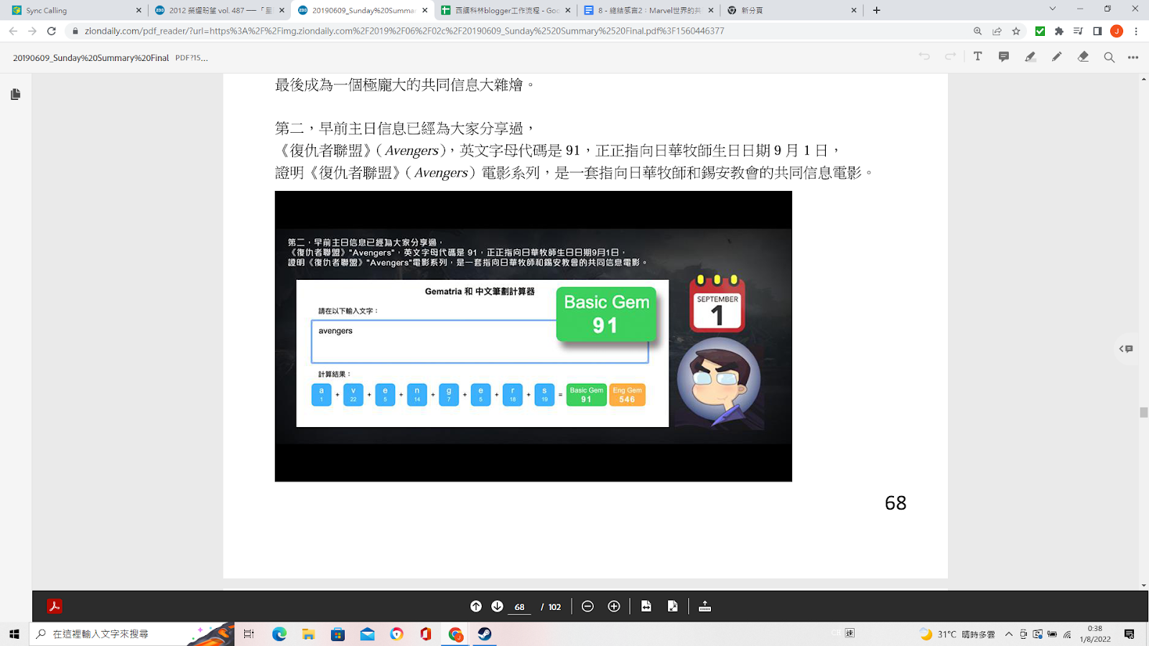Image resolution: width=1149 pixels, height=646 pixels.
Task: Click the embedded Gematria slide image
Action: pyautogui.click(x=534, y=336)
